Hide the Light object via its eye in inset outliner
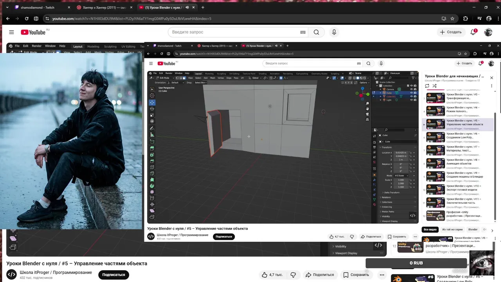This screenshot has height=282, width=501. pos(411,100)
